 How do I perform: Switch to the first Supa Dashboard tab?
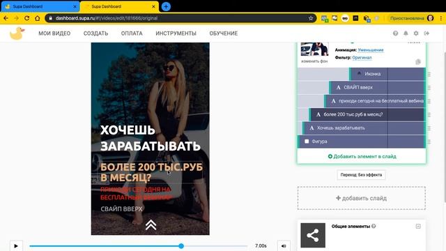tap(40, 6)
